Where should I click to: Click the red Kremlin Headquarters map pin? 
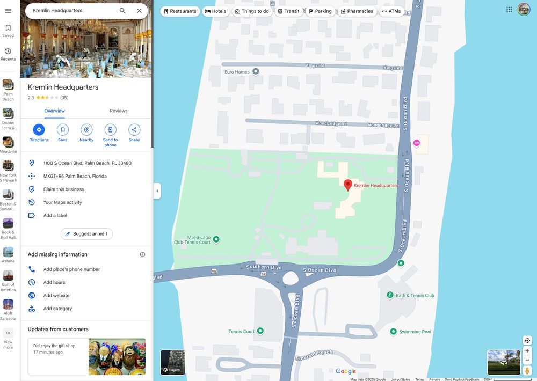click(x=348, y=185)
